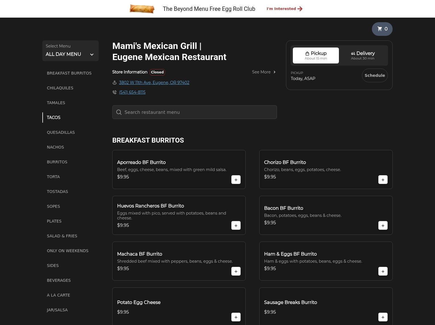Click I'm Interested in Egg Roll Club
The width and height of the screenshot is (435, 325).
(284, 9)
